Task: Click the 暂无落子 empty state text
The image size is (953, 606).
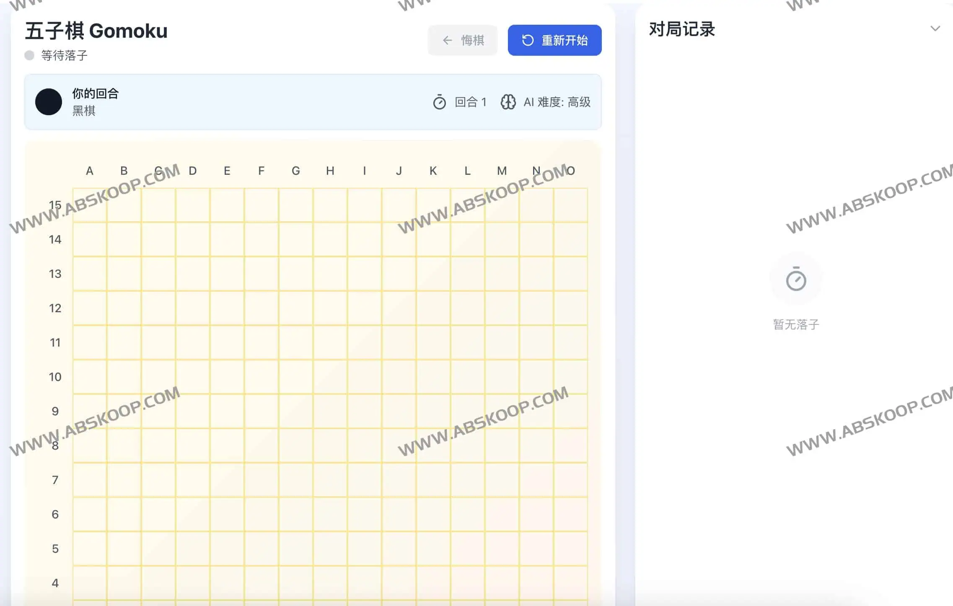Action: point(797,324)
